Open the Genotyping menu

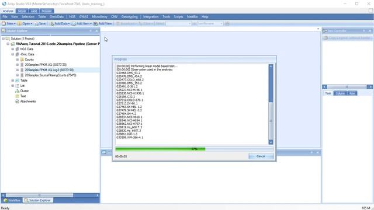pos(130,17)
